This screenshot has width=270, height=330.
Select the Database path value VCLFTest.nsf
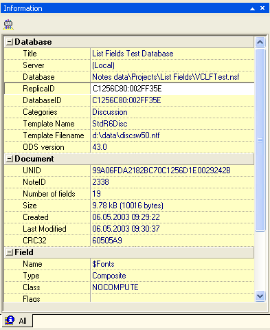(x=166, y=77)
